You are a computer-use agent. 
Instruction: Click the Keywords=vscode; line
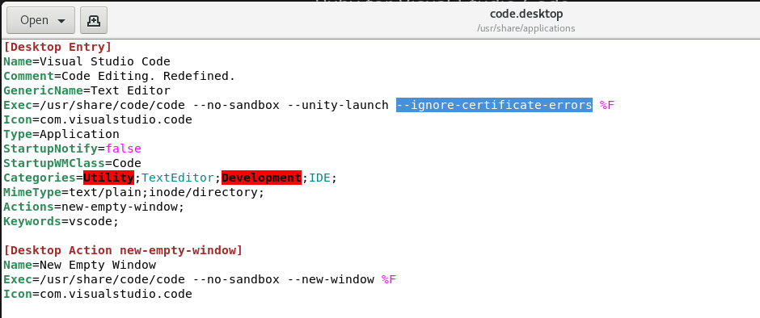pyautogui.click(x=61, y=221)
